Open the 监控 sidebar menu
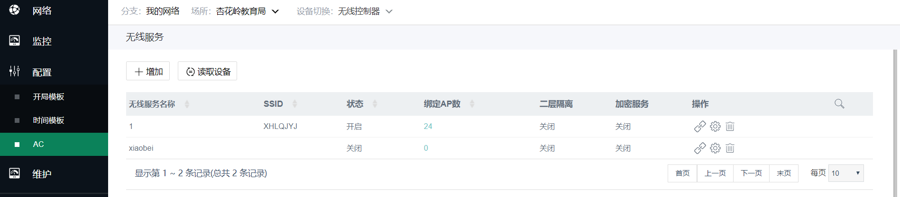The width and height of the screenshot is (900, 197). point(42,41)
